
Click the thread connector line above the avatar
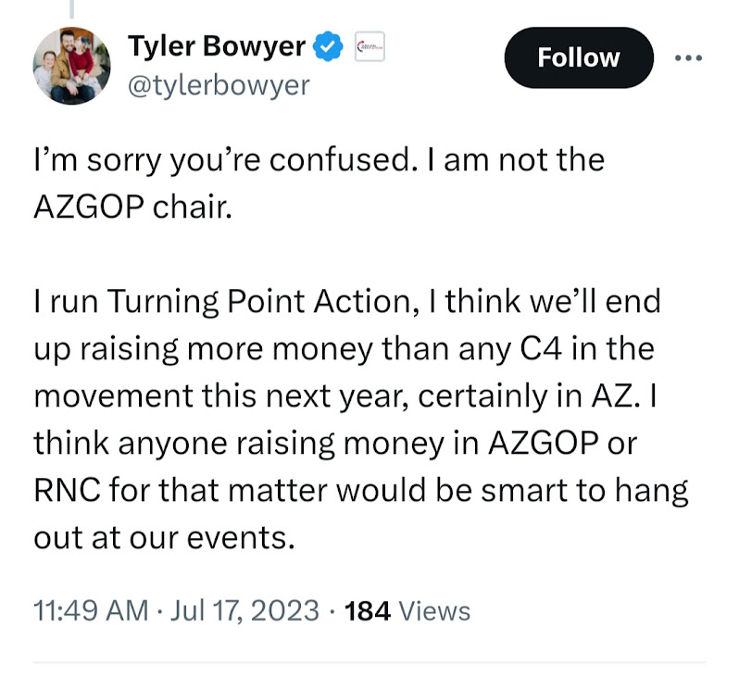[x=71, y=9]
